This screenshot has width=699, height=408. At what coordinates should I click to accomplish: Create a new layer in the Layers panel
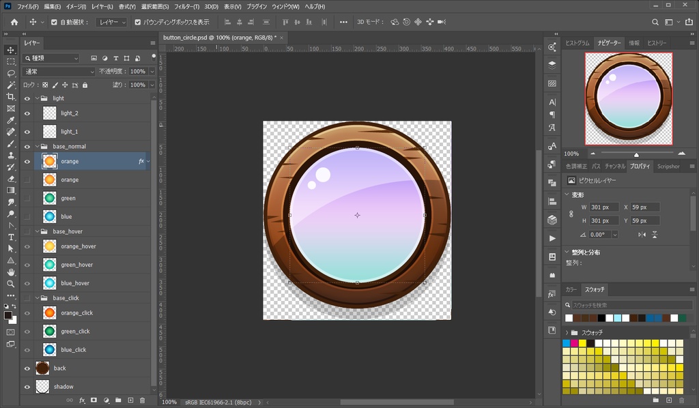(x=130, y=400)
